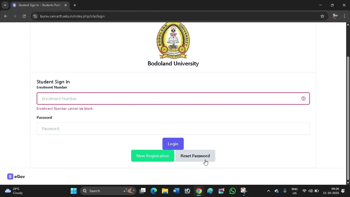Screen dimensions: 350x197
Task: Open the clock showing 09:26
Action: 331,191
